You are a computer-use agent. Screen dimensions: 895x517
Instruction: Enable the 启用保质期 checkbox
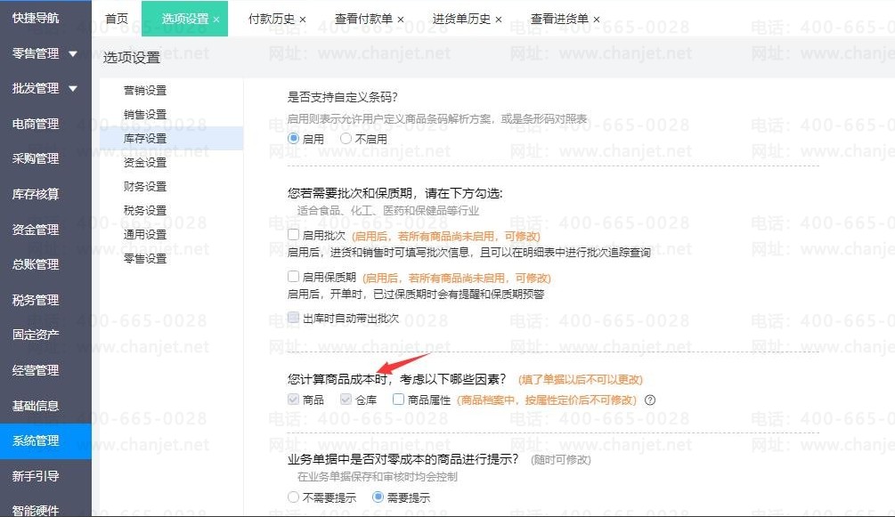pos(293,277)
